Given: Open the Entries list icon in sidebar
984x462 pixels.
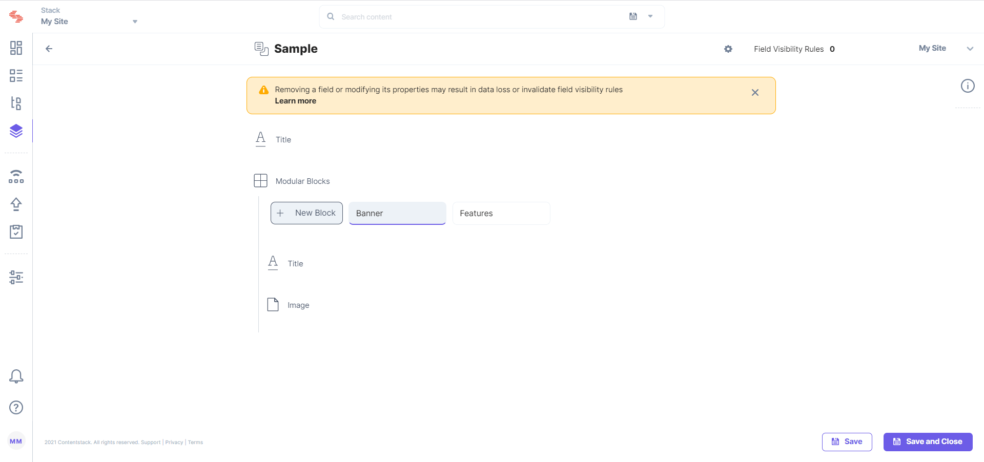Looking at the screenshot, I should [16, 75].
